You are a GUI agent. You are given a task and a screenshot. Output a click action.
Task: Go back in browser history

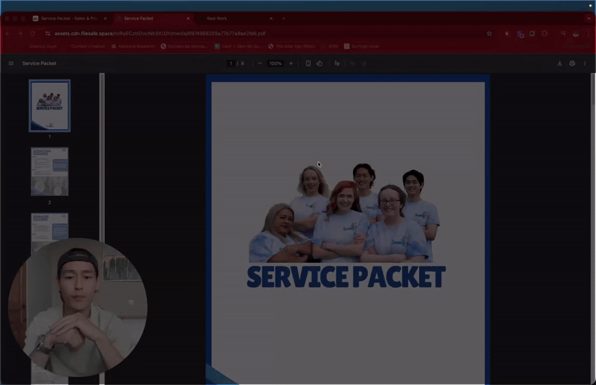pyautogui.click(x=8, y=33)
